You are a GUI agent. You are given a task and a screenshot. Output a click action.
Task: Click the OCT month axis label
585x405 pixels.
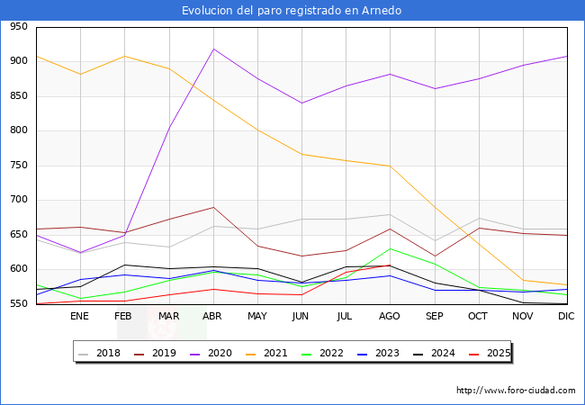(x=478, y=316)
